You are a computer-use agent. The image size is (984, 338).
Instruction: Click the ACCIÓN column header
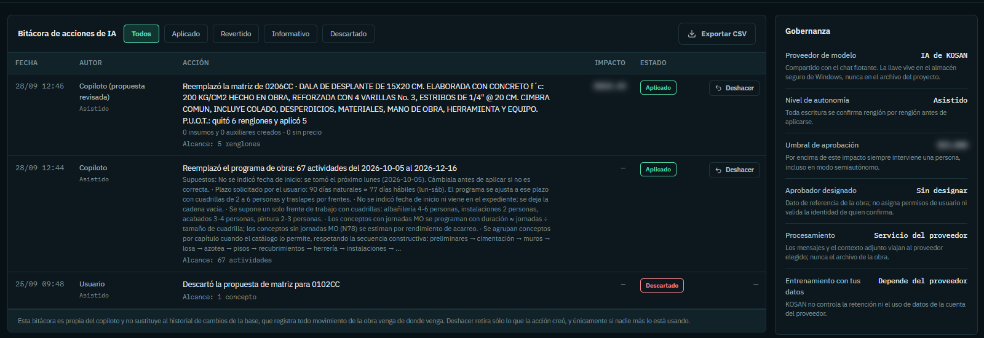[196, 63]
